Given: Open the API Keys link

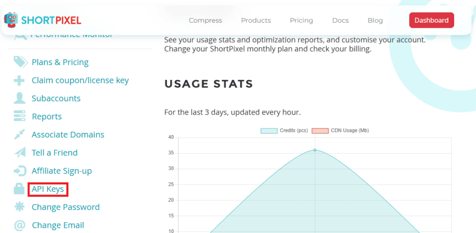Looking at the screenshot, I should tap(48, 189).
